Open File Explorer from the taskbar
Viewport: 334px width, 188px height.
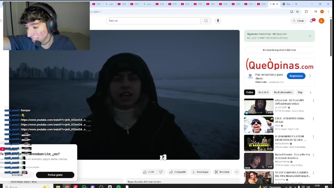point(58,187)
